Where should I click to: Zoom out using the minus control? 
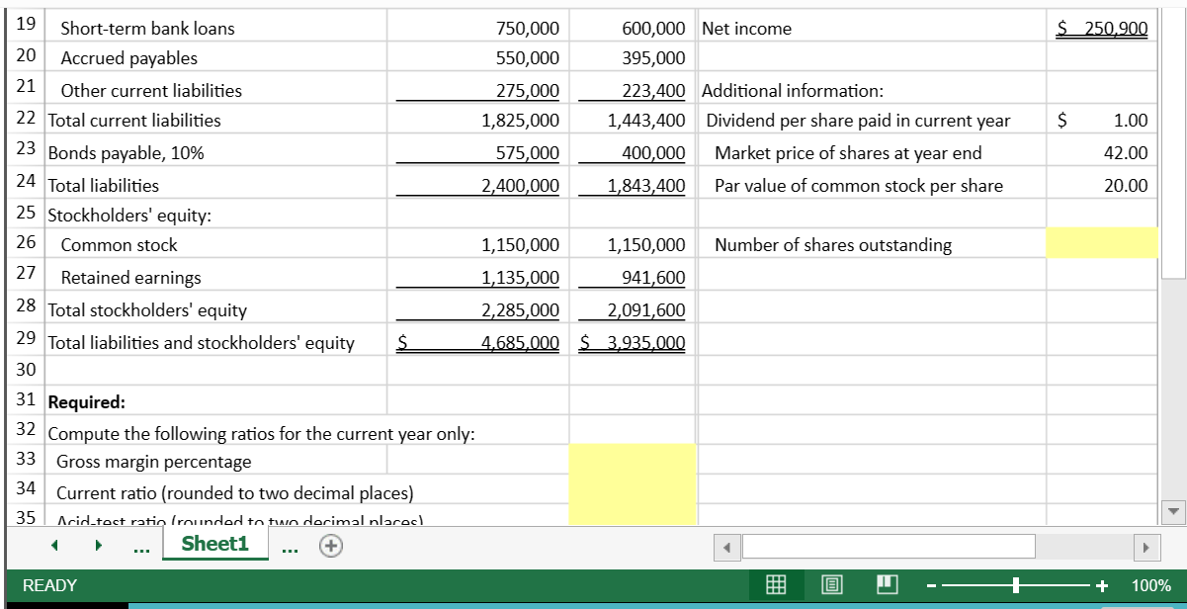(929, 584)
